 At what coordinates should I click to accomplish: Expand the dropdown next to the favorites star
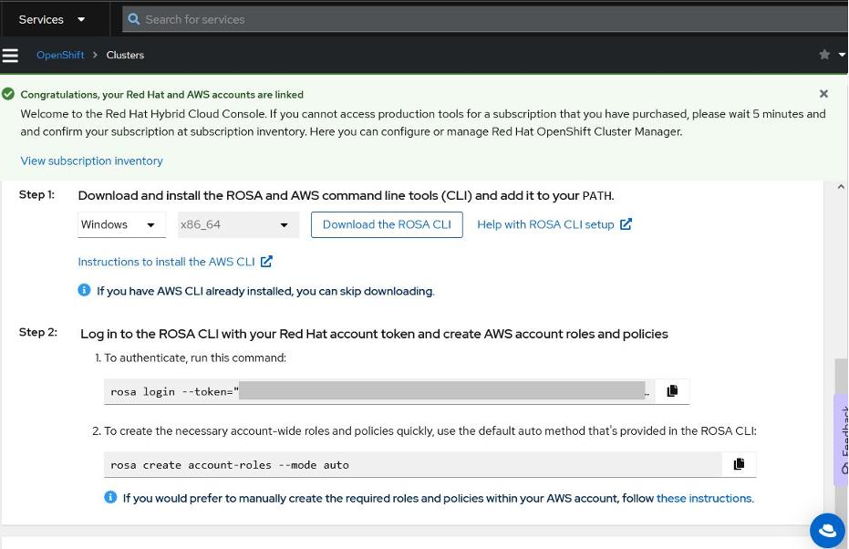[840, 55]
